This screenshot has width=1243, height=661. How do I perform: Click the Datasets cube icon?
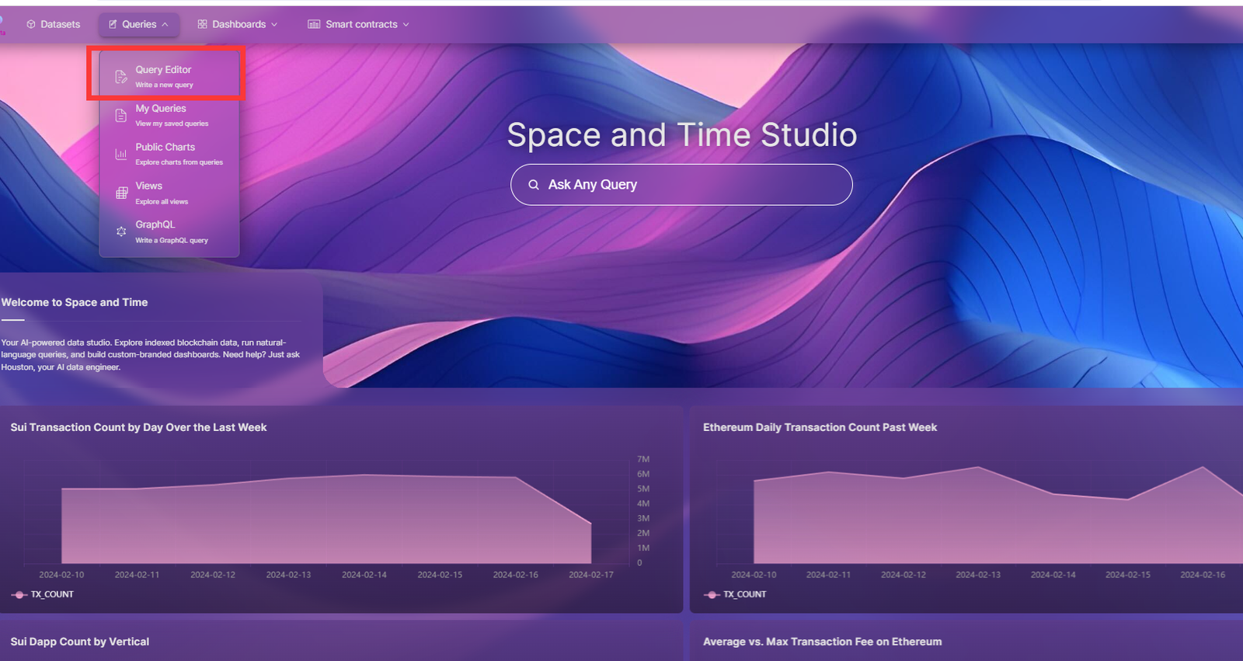click(31, 24)
